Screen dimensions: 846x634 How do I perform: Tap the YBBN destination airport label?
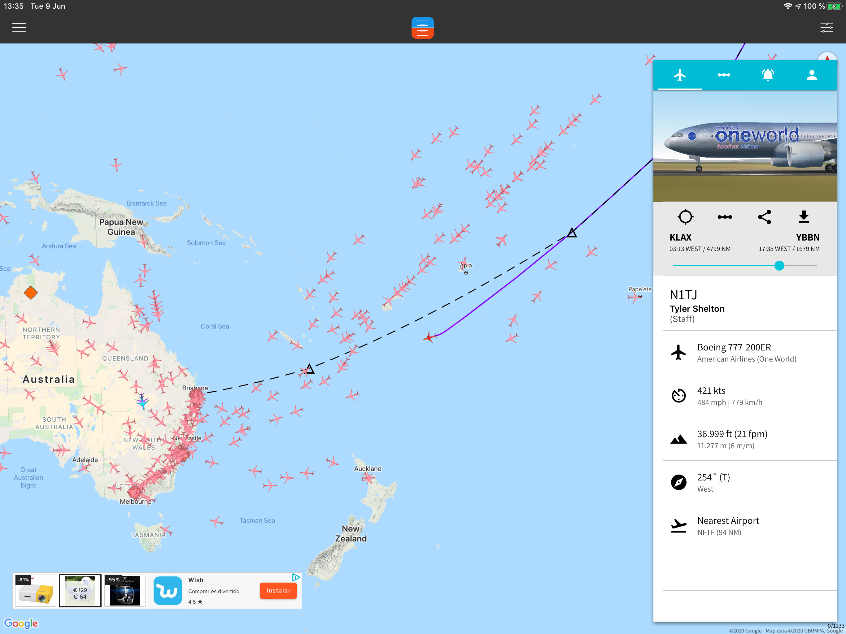[x=807, y=237]
